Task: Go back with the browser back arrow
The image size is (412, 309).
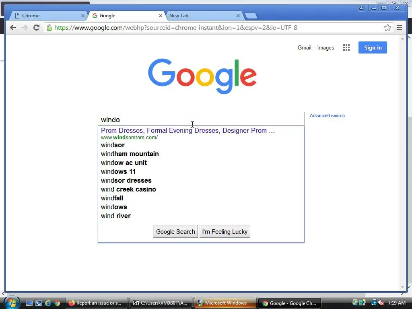Action: [x=13, y=28]
